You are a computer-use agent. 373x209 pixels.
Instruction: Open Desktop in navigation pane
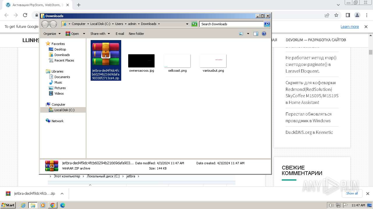tap(60, 49)
